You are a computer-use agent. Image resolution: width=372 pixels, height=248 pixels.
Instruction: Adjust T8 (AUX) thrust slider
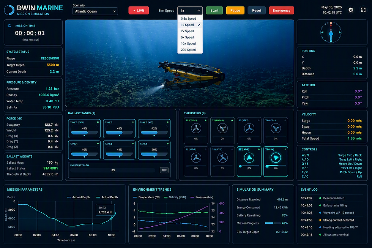(x=276, y=166)
